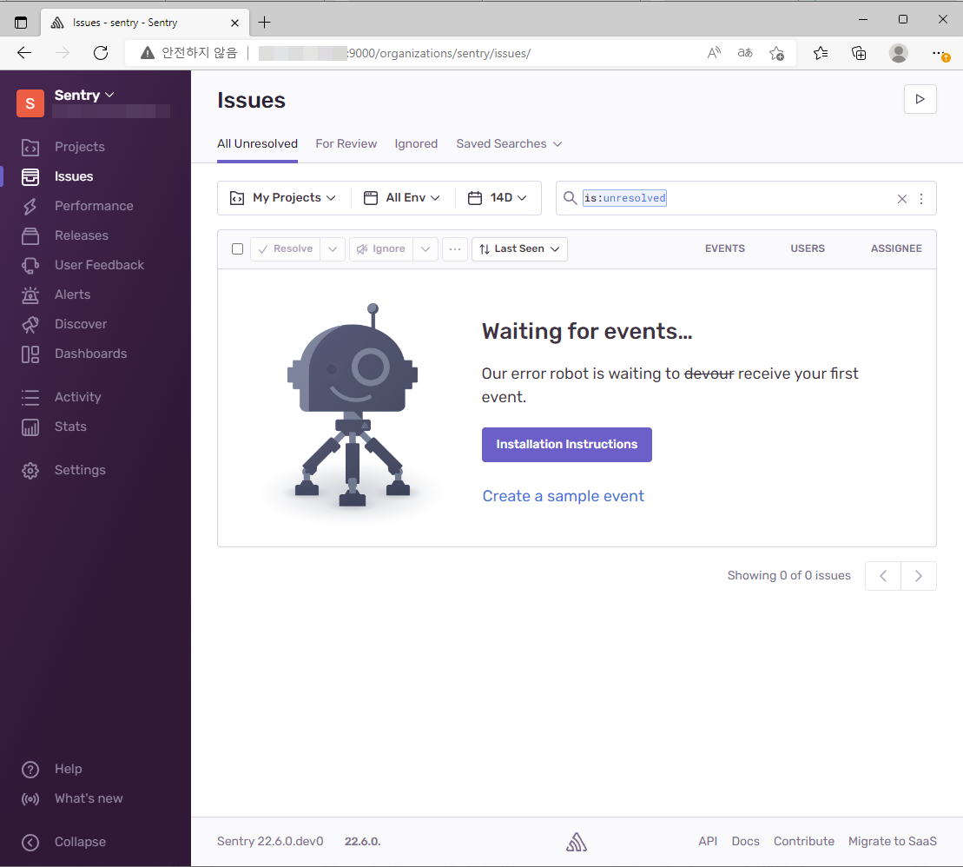
Task: Click the Resolve button
Action: (x=285, y=248)
